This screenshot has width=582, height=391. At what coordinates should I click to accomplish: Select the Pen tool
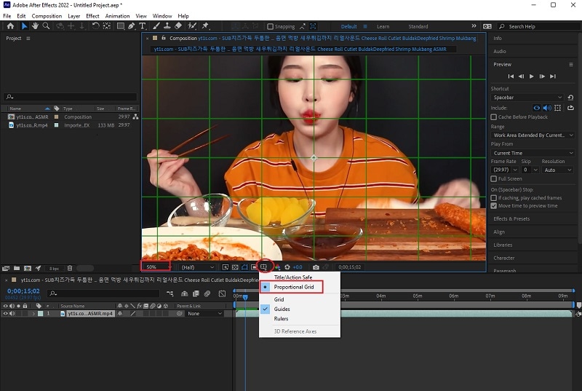pyautogui.click(x=131, y=26)
